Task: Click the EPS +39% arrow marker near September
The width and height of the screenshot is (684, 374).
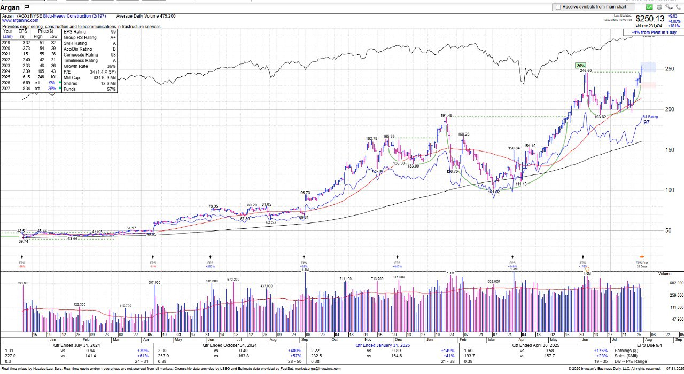Action: [304, 257]
